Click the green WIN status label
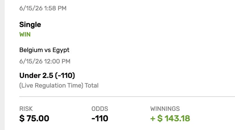The height and width of the screenshot is (130, 235). (25, 34)
